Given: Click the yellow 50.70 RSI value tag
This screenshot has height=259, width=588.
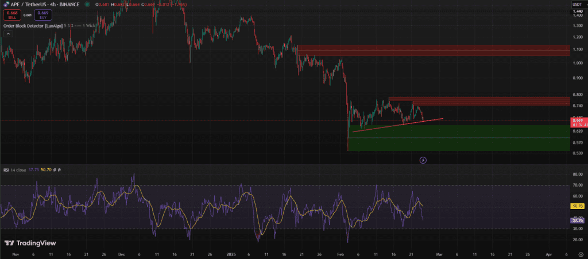Looking at the screenshot, I should point(577,206).
